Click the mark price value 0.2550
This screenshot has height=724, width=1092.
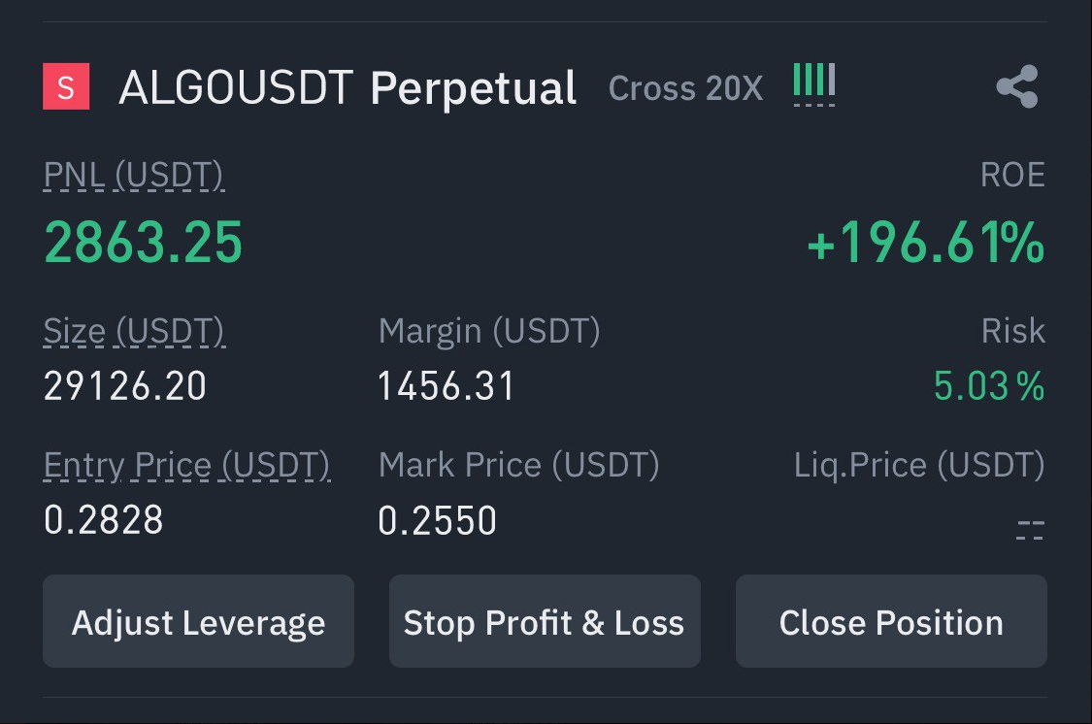(438, 521)
